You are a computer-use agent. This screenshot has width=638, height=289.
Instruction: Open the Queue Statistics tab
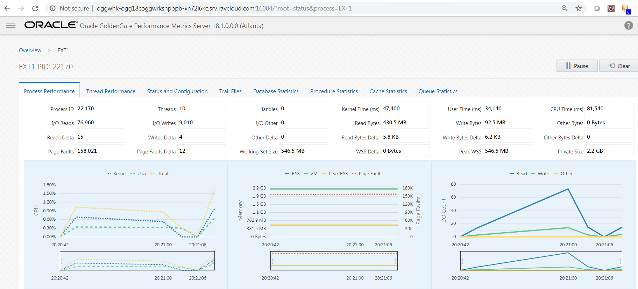point(438,91)
